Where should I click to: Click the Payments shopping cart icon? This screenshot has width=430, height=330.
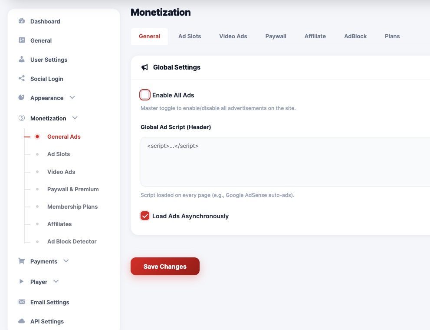pos(22,261)
